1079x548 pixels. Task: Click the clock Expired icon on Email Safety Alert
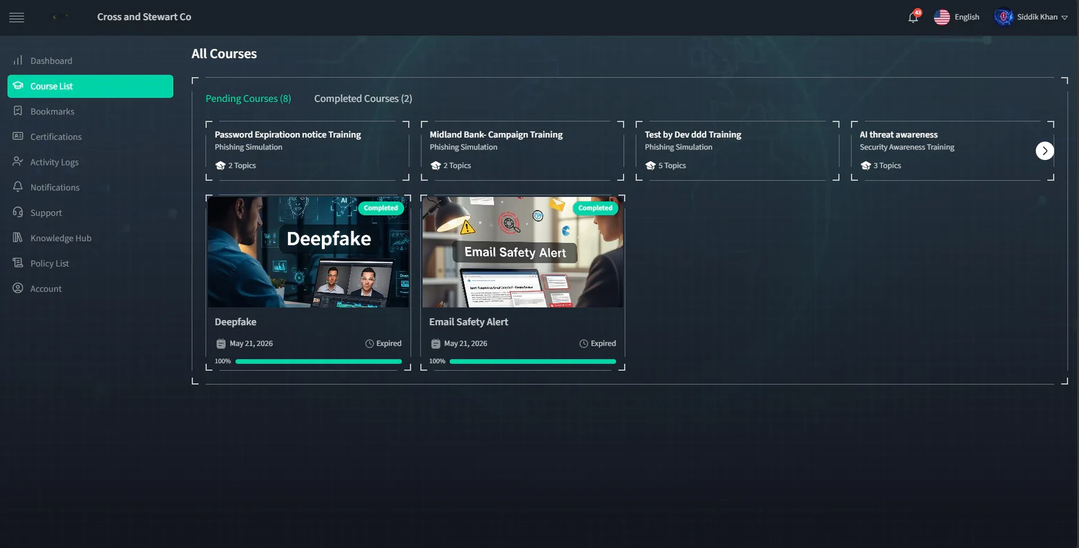coord(583,344)
